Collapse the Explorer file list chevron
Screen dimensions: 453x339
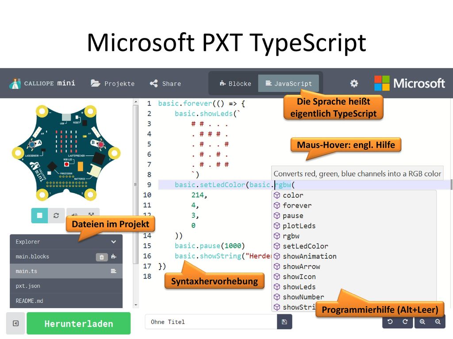[x=114, y=242]
